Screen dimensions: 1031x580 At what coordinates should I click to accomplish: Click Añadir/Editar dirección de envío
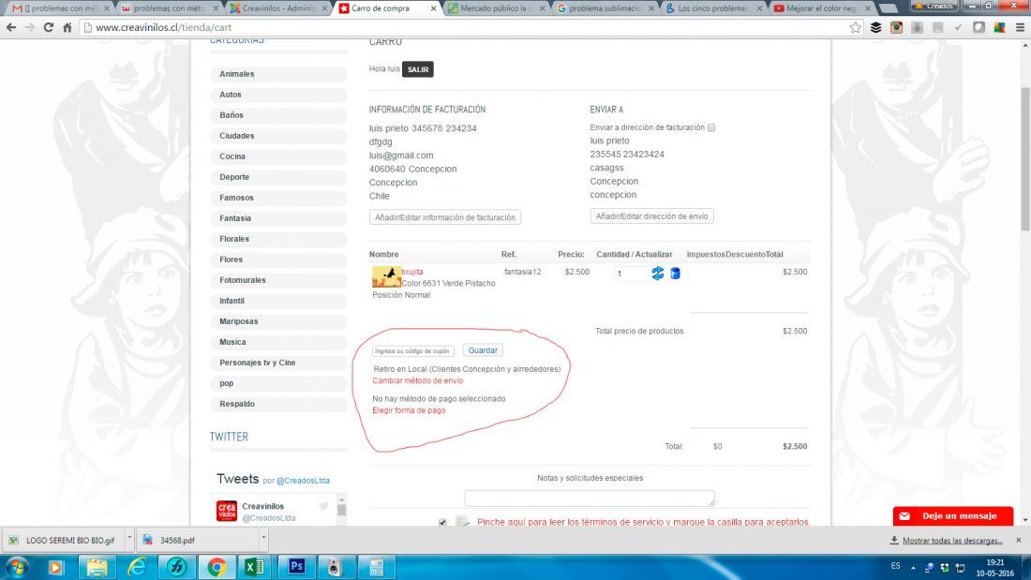coord(651,216)
